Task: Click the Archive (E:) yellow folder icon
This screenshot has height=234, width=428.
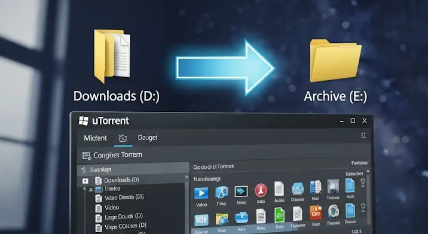Action: coord(335,60)
